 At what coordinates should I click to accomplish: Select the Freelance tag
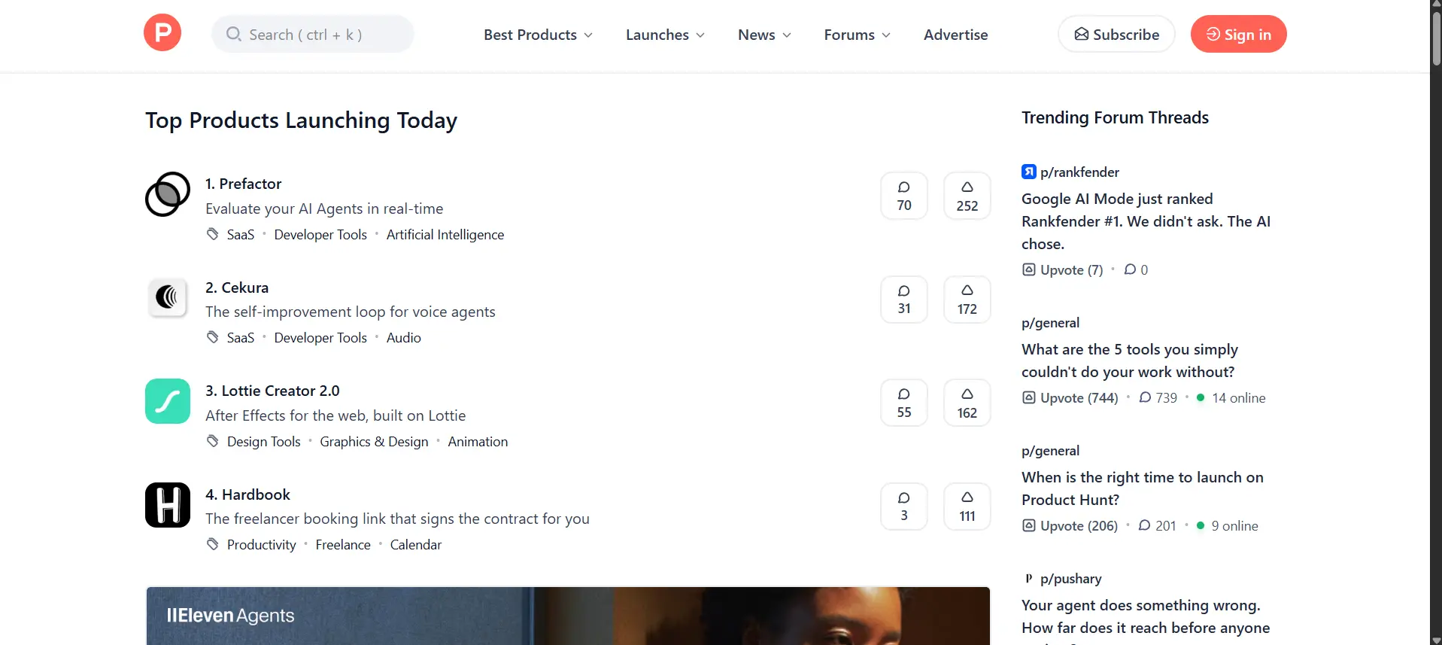(x=343, y=545)
